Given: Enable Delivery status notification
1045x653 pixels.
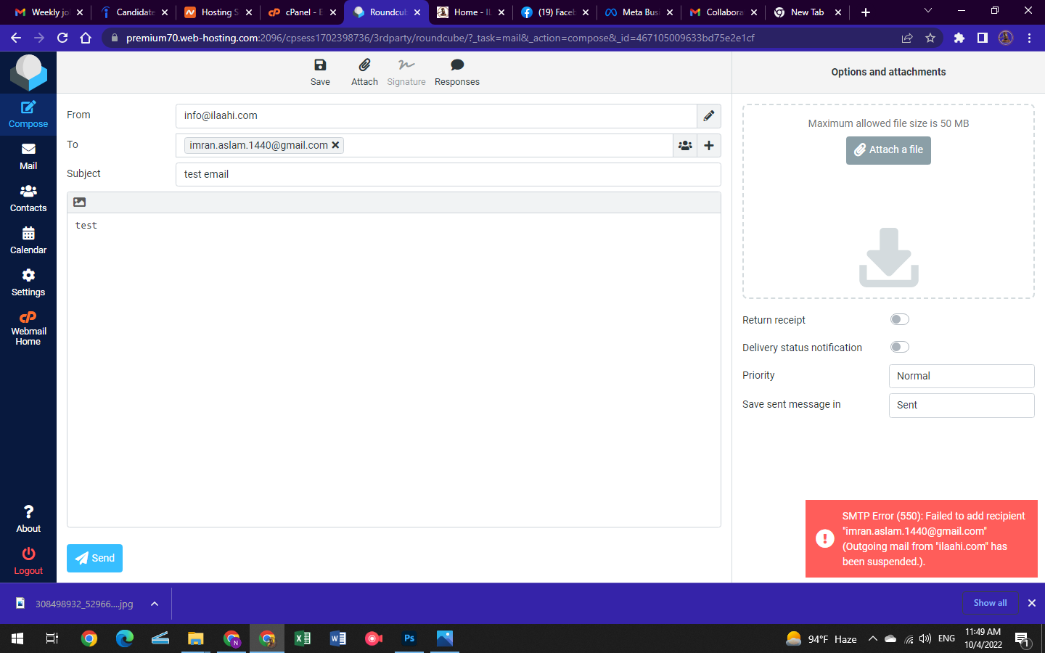Looking at the screenshot, I should coord(899,347).
